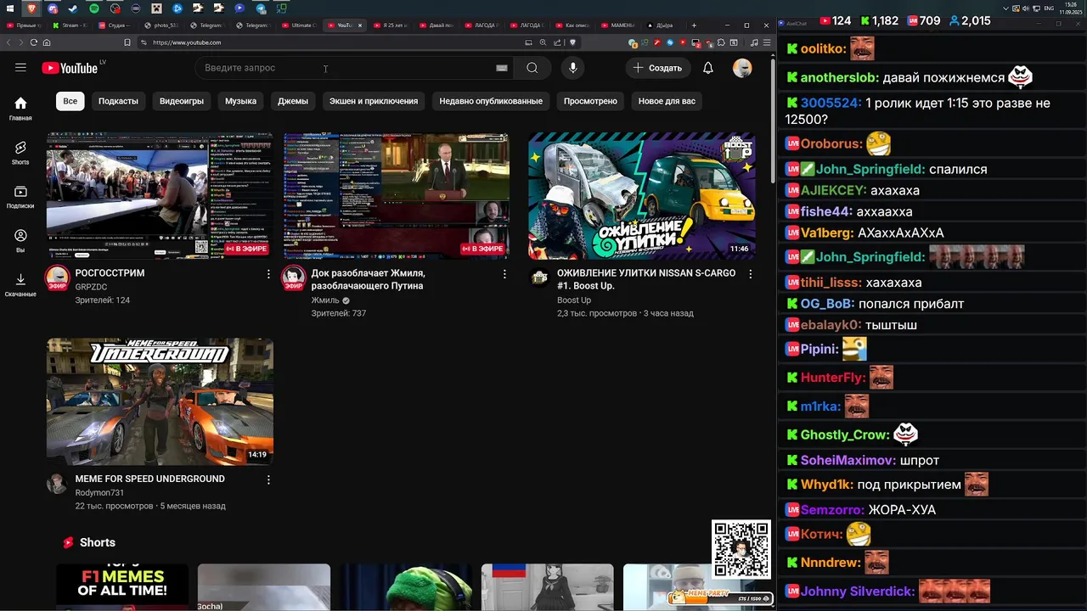Select the Все filter chip

pos(70,101)
